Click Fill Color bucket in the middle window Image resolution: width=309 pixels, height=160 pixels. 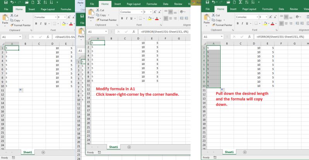coord(149,18)
